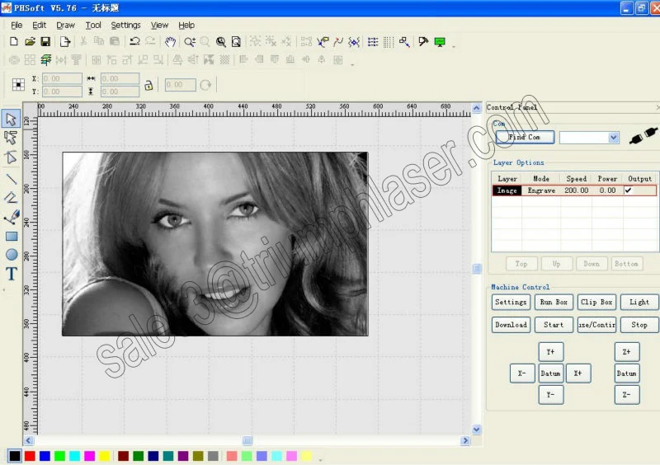Open the Draw menu

(x=65, y=26)
